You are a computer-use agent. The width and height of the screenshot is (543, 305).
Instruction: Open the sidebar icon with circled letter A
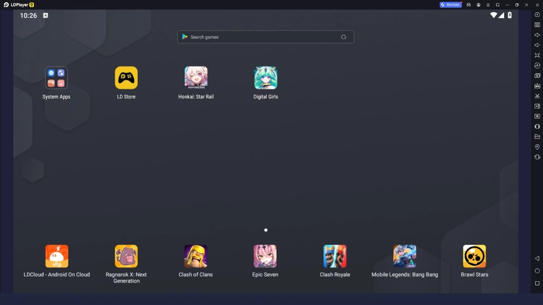click(537, 65)
